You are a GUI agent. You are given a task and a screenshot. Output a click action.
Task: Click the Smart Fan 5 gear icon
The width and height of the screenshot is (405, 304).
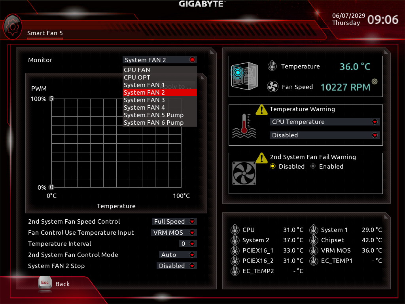(x=12, y=27)
